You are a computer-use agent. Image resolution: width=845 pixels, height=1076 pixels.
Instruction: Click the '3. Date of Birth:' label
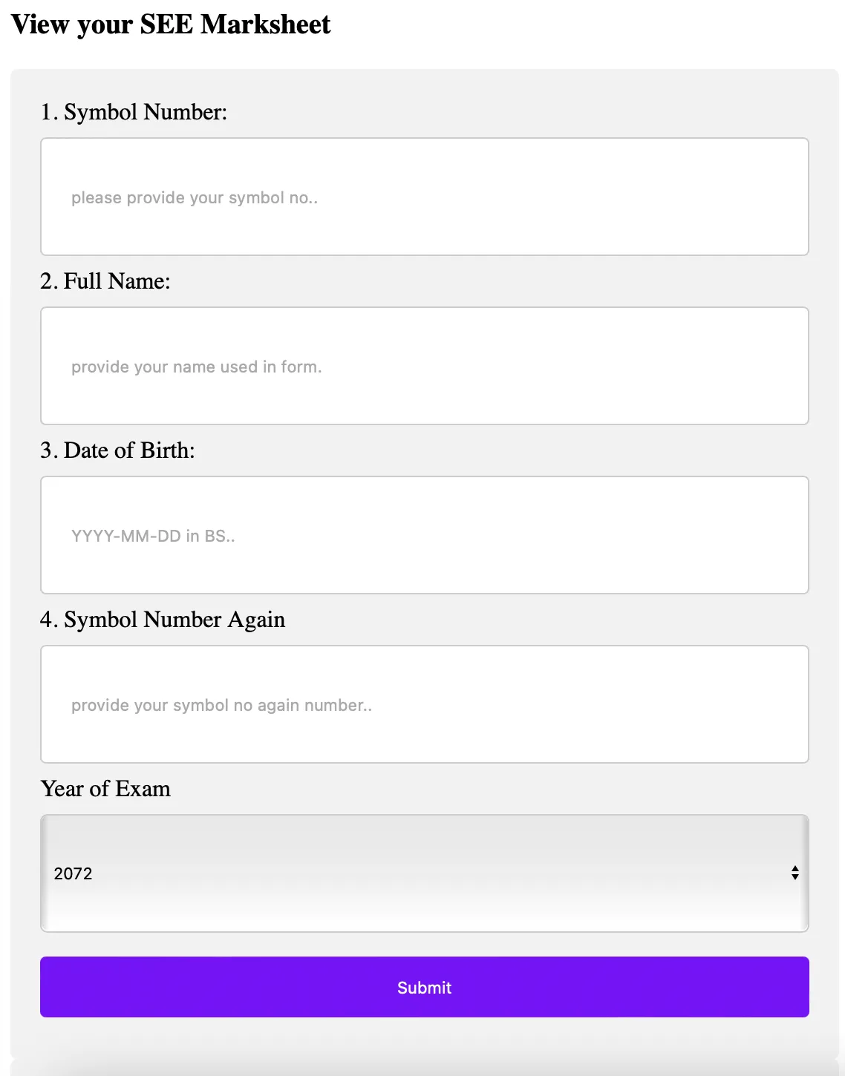click(x=117, y=450)
